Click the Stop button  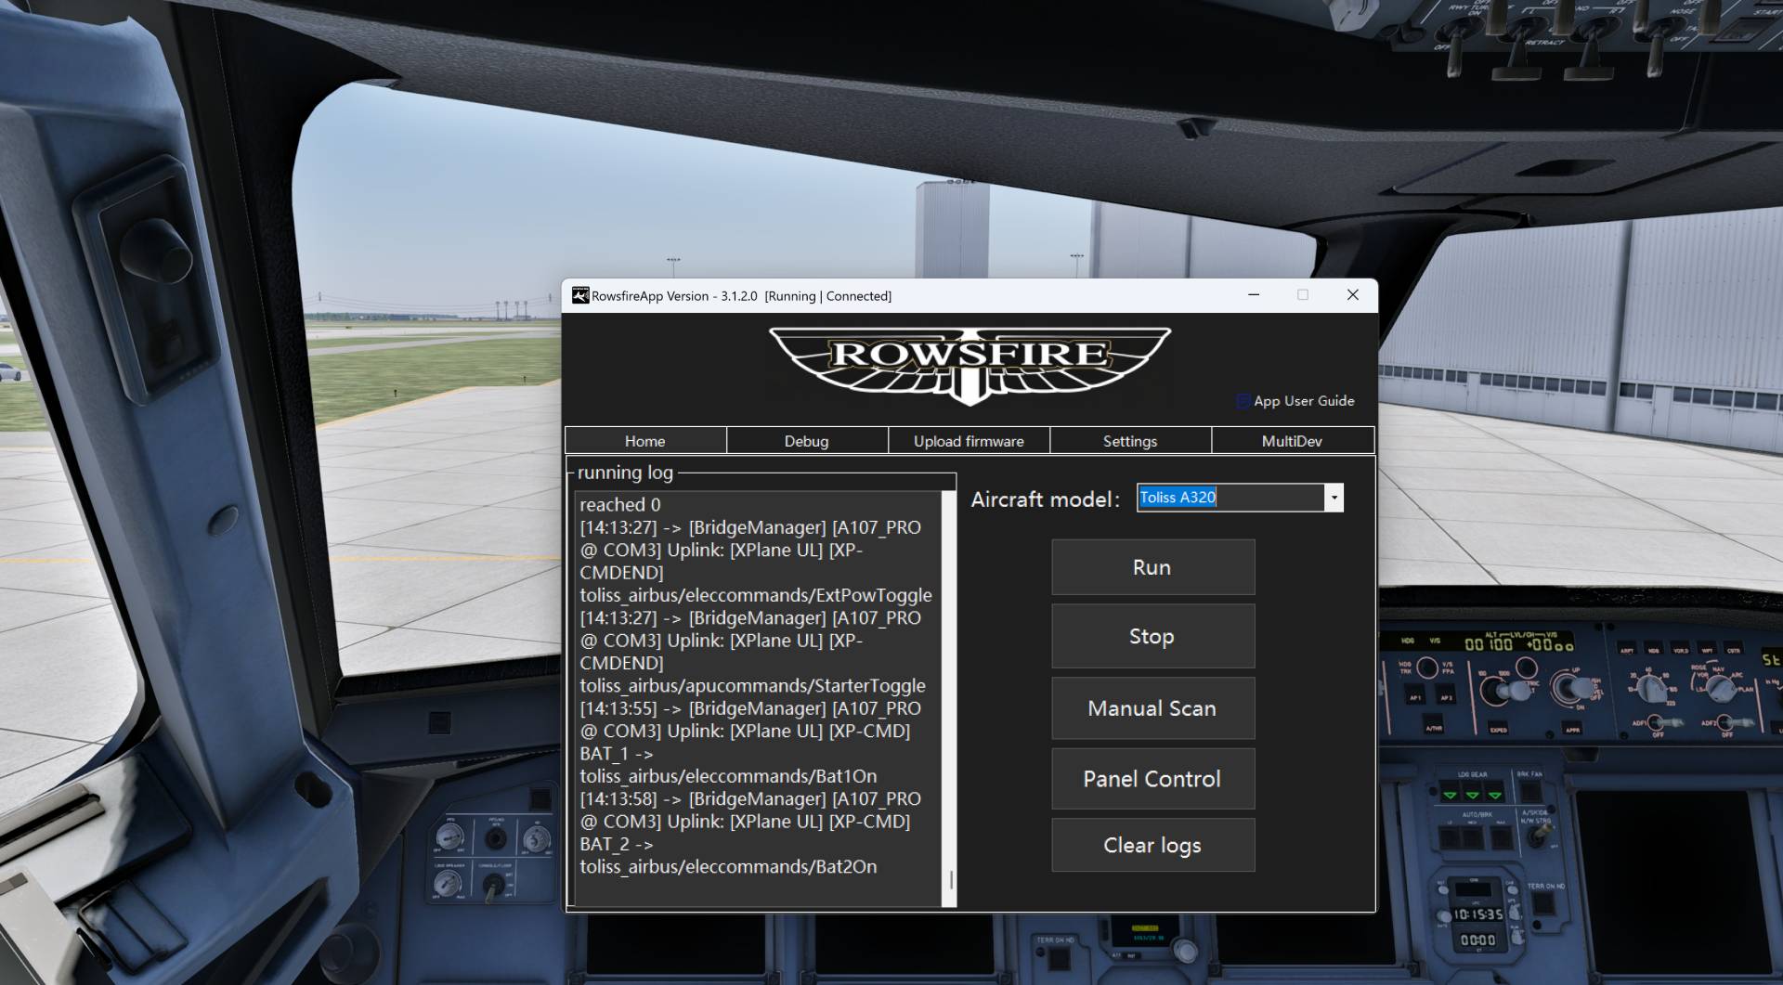pyautogui.click(x=1152, y=636)
